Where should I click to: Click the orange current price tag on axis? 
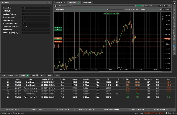tap(167, 39)
